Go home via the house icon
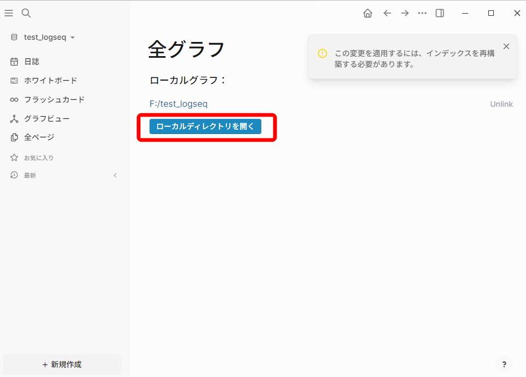Screen dimensions: 526x377 (x=368, y=13)
